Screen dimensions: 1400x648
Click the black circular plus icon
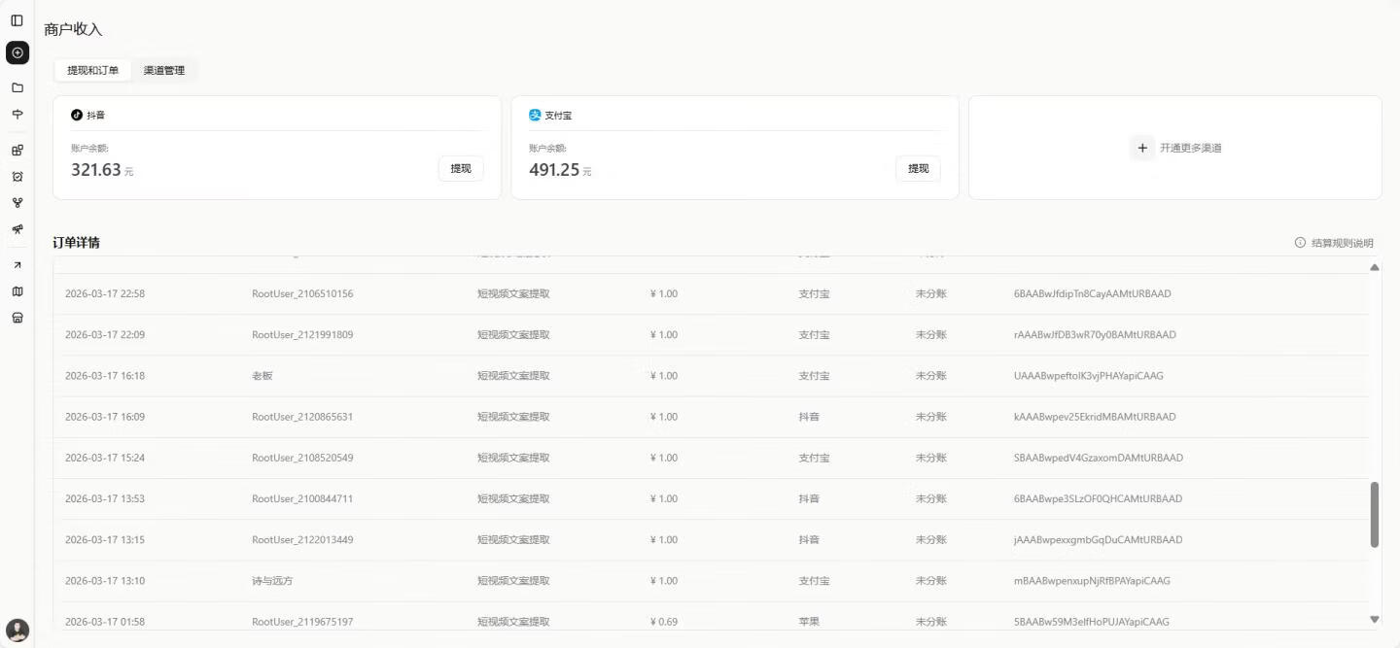(x=17, y=52)
